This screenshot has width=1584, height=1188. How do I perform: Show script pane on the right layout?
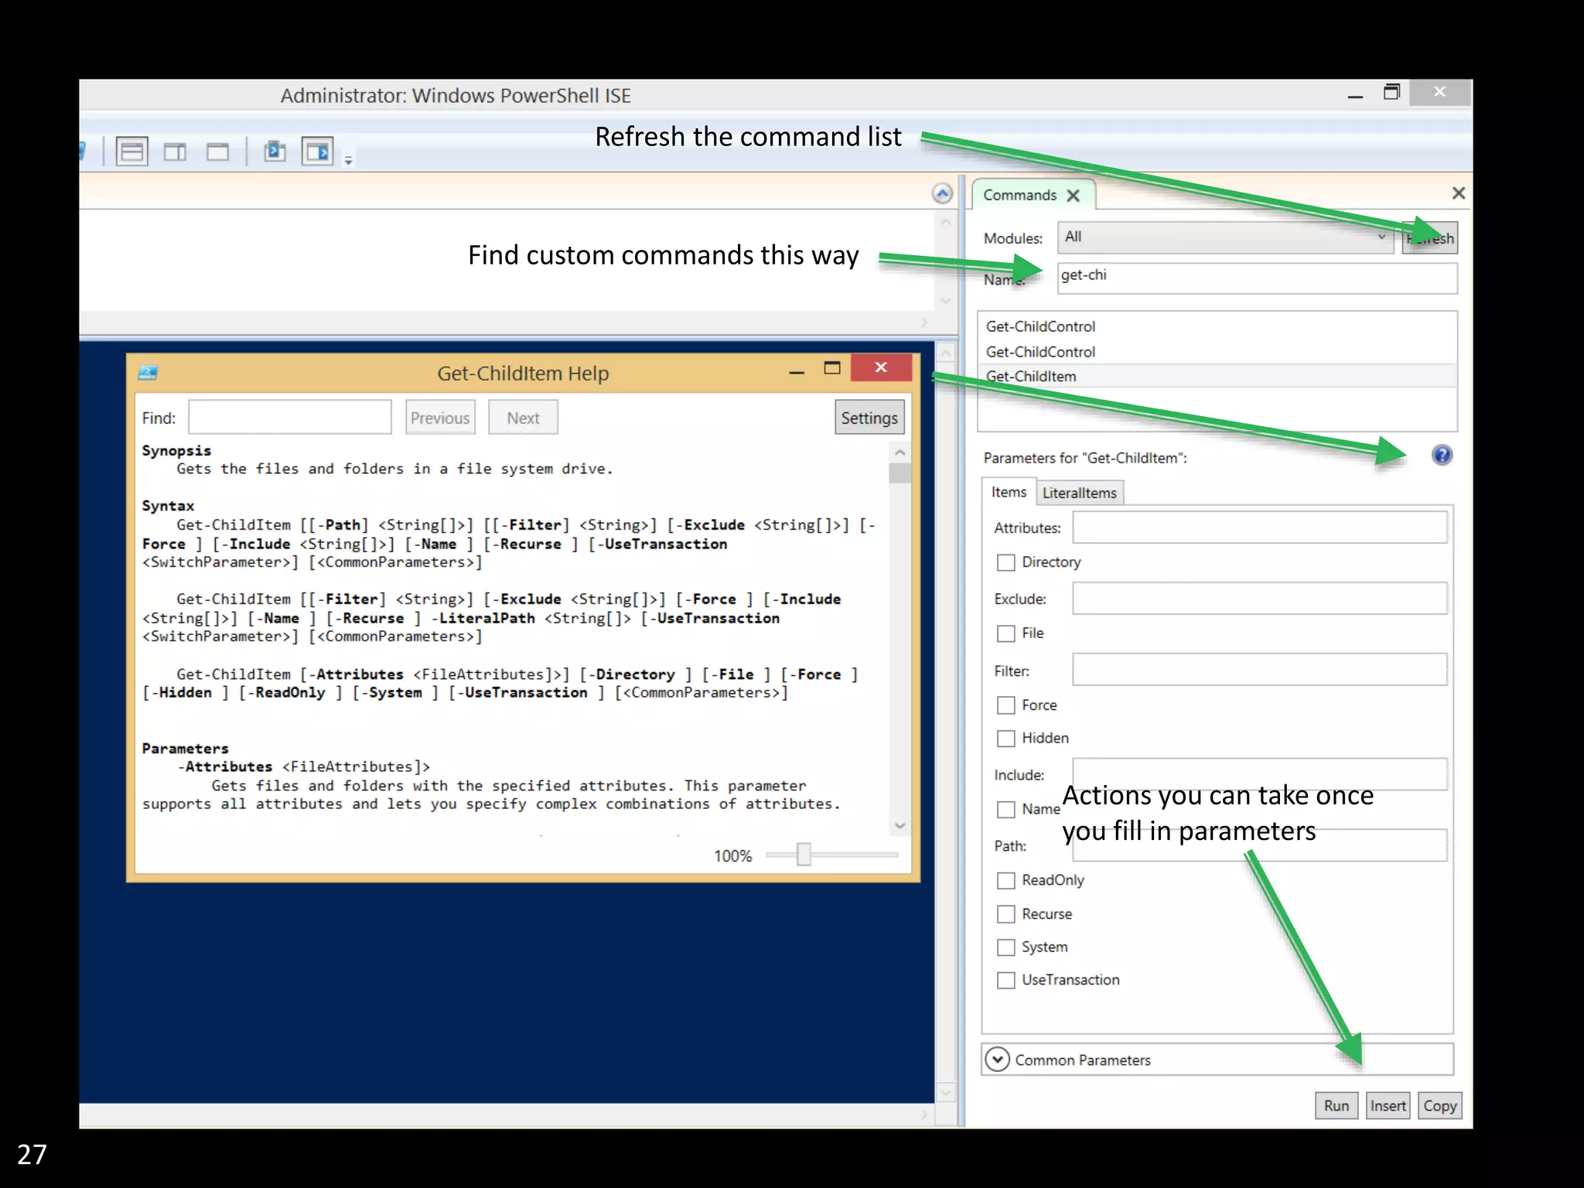175,152
